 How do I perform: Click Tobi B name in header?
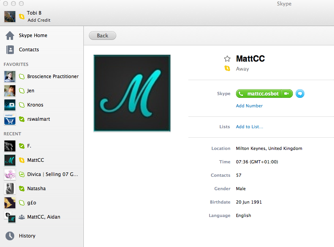[x=34, y=13]
